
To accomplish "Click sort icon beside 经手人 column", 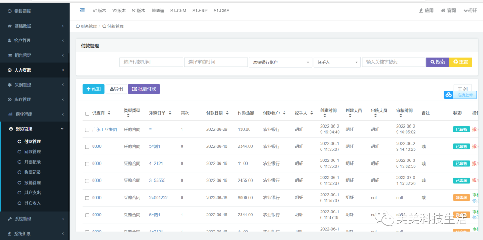I will click(311, 113).
